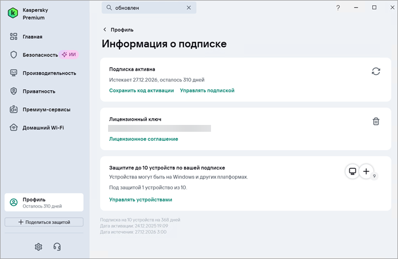Click the Информация о подписке title
This screenshot has height=259, width=398.
[x=164, y=44]
